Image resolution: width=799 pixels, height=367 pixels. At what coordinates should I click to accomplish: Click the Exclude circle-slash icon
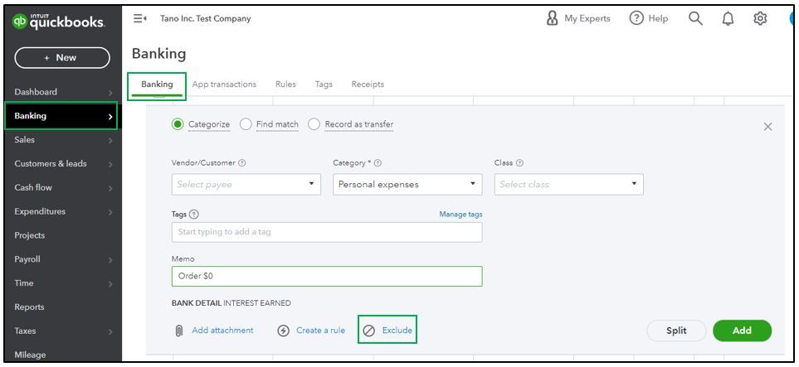coord(369,330)
